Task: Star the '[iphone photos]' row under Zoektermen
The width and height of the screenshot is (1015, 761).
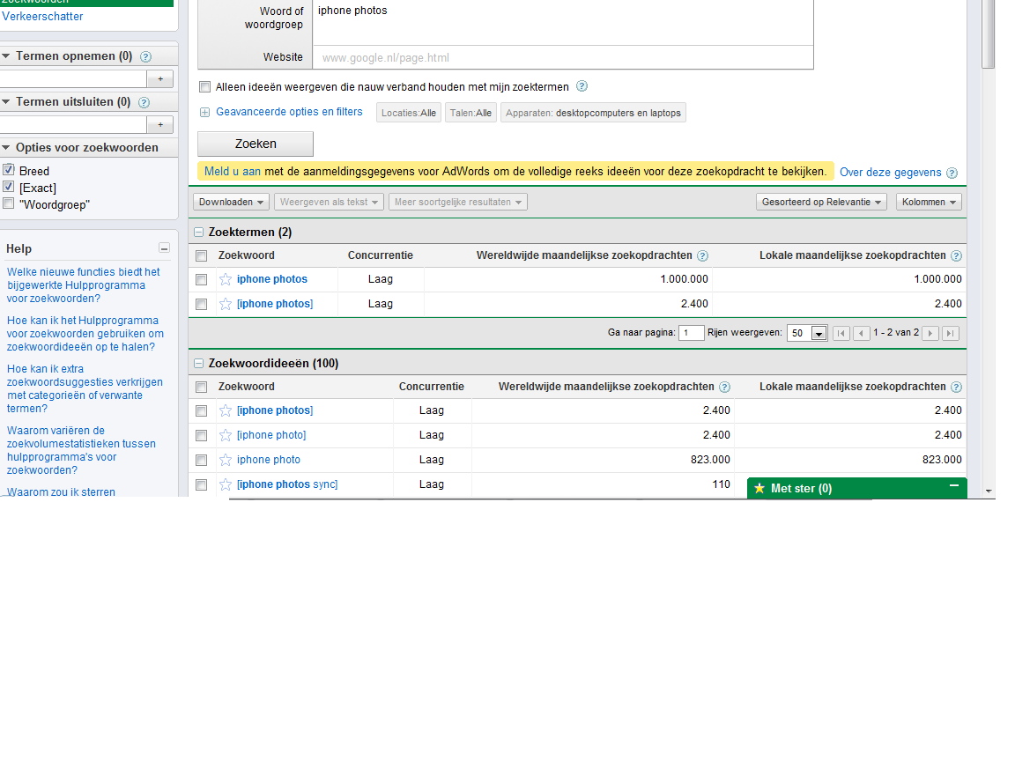Action: (x=226, y=304)
